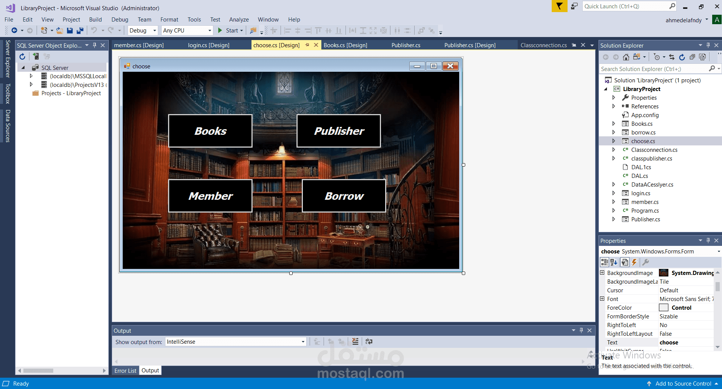Click the Alphabetical sort icon in Properties panel

614,262
